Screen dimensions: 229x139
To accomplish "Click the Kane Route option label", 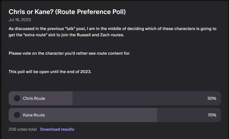I will tap(34, 115).
